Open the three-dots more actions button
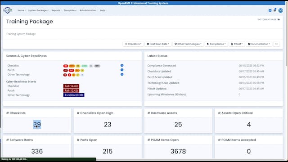The image size is (288, 162). pos(276,44)
